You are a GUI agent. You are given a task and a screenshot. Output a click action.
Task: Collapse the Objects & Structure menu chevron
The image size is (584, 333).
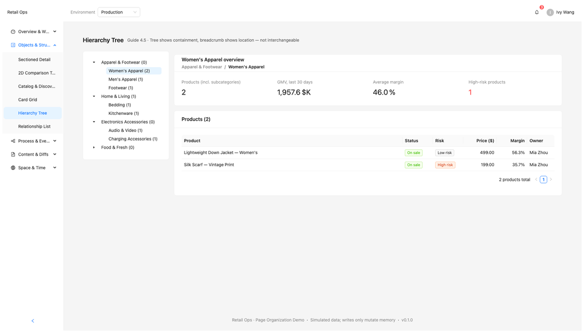point(55,45)
